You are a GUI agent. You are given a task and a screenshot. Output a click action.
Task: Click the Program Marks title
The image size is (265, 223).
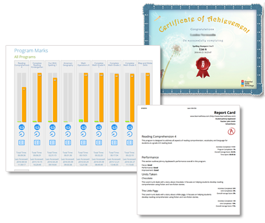(x=31, y=51)
